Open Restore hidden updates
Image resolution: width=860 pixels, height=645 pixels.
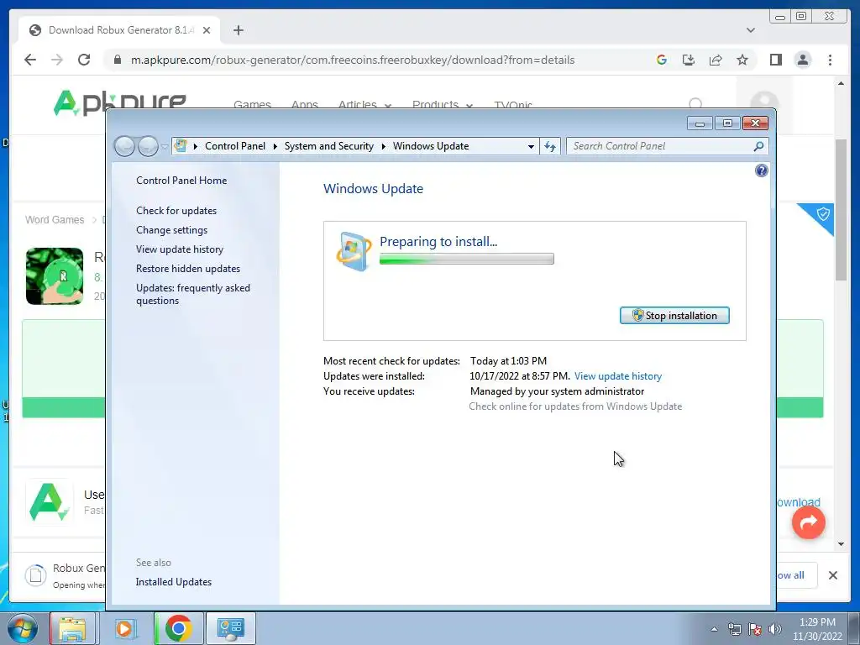coord(188,268)
